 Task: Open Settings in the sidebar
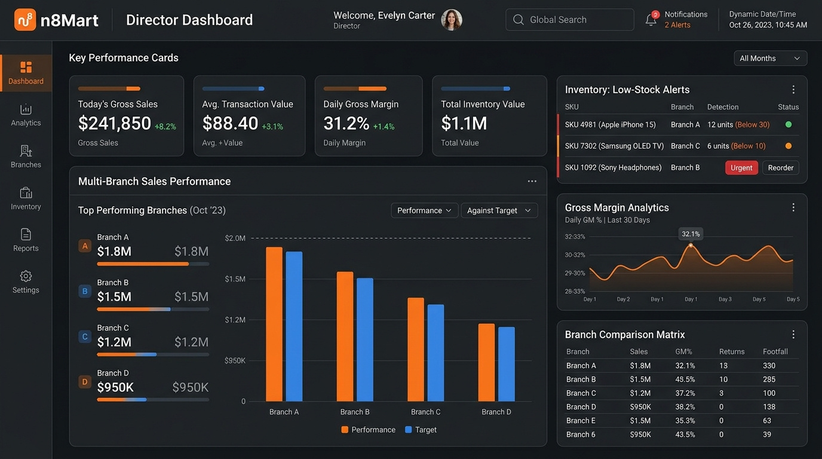pos(26,282)
